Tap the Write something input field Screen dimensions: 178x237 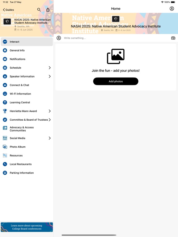pyautogui.click(x=116, y=38)
